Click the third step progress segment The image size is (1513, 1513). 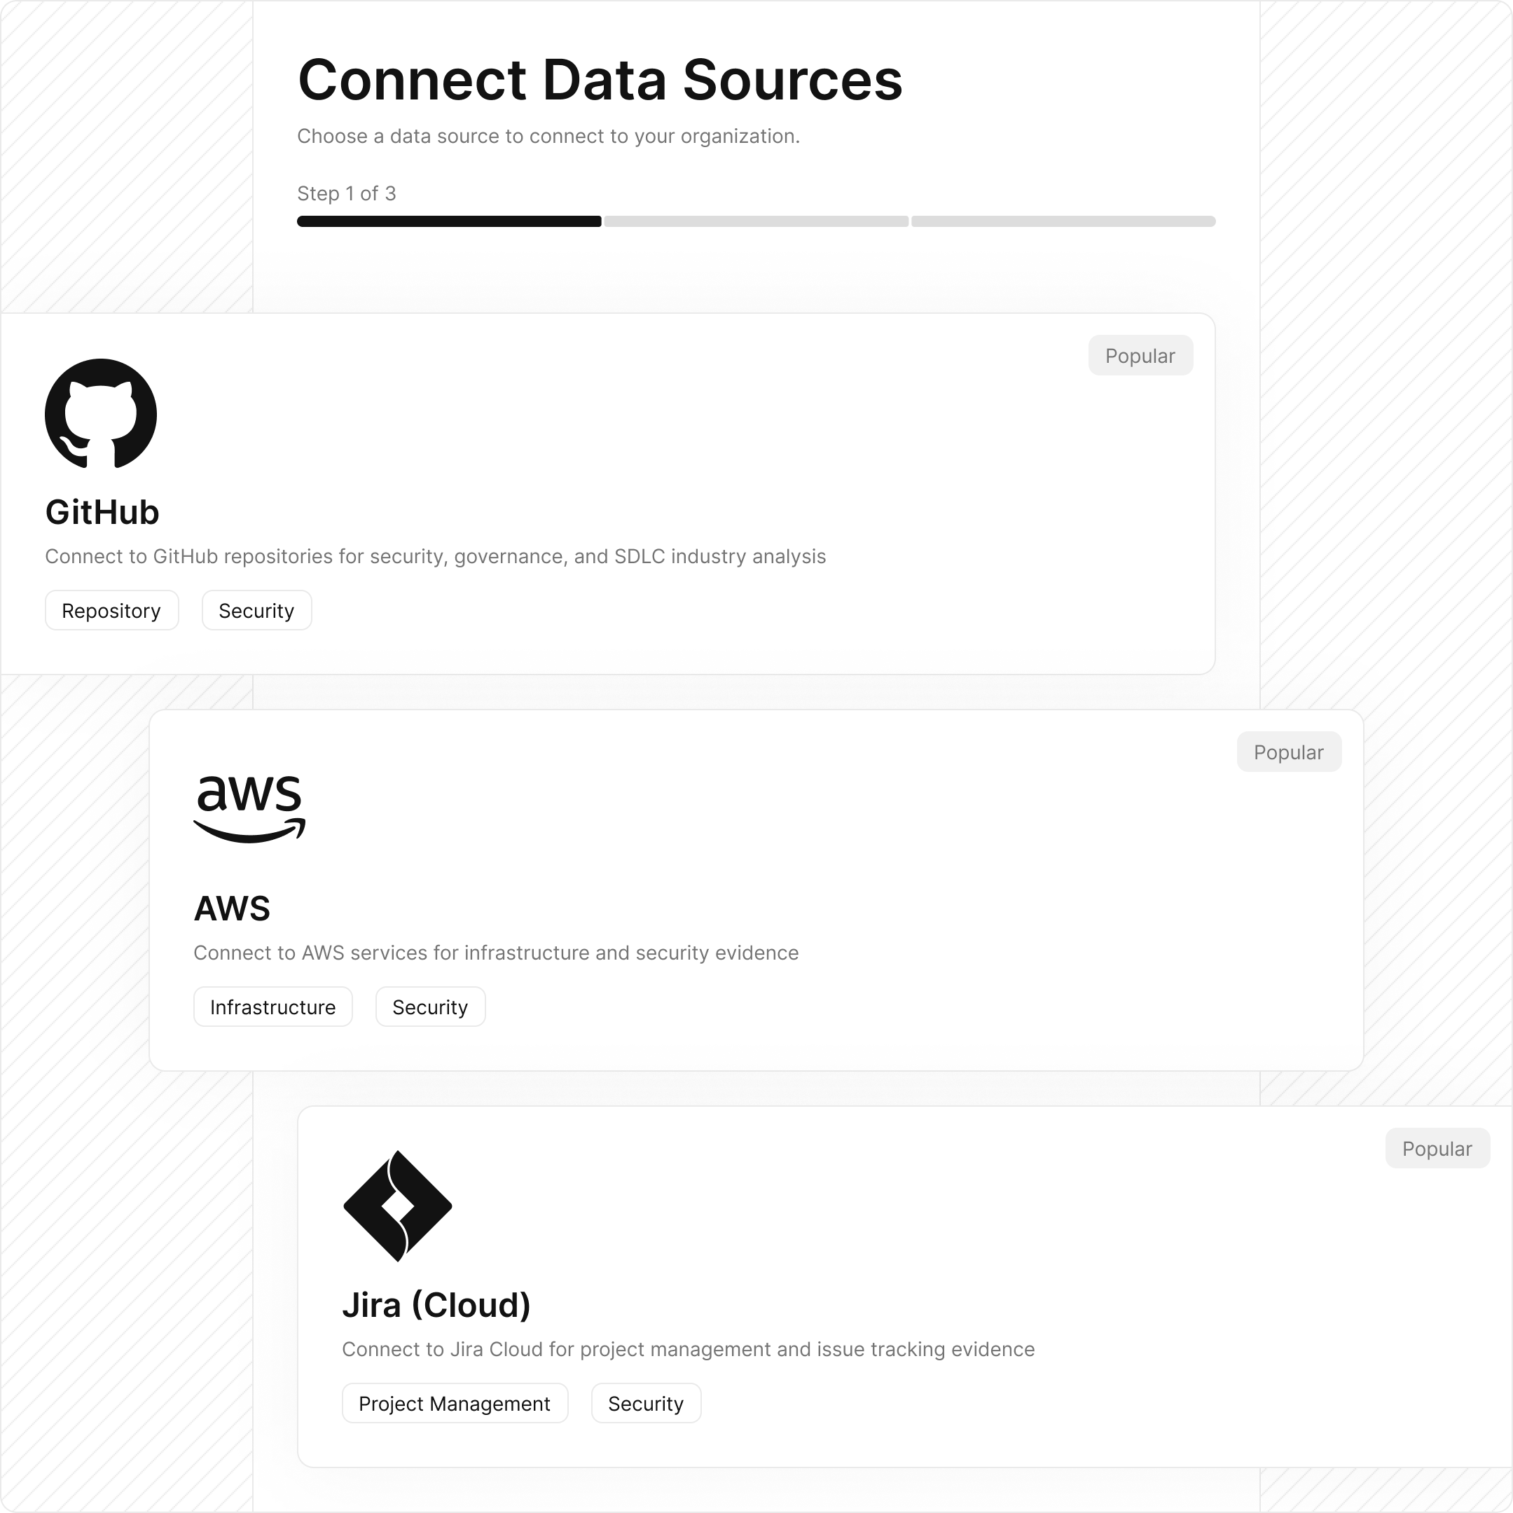click(1063, 221)
